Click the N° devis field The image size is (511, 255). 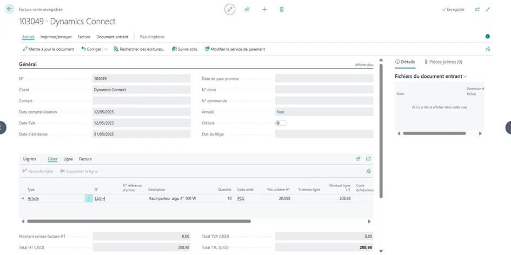pyautogui.click(x=324, y=90)
